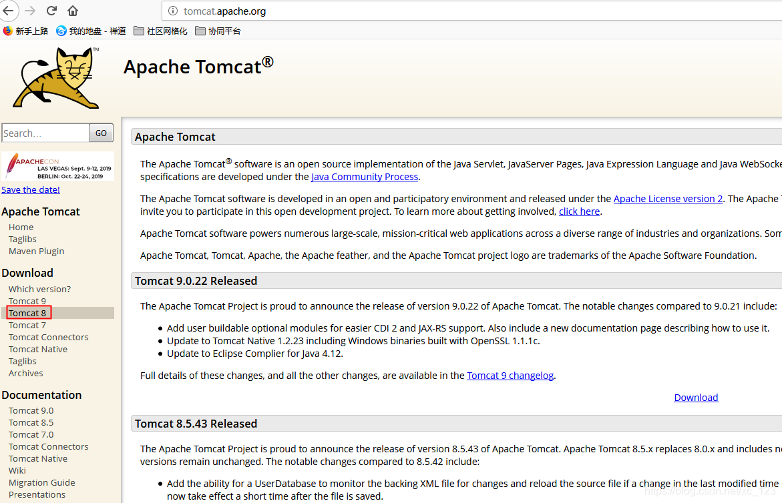Open the Migration Guide link

(x=42, y=482)
